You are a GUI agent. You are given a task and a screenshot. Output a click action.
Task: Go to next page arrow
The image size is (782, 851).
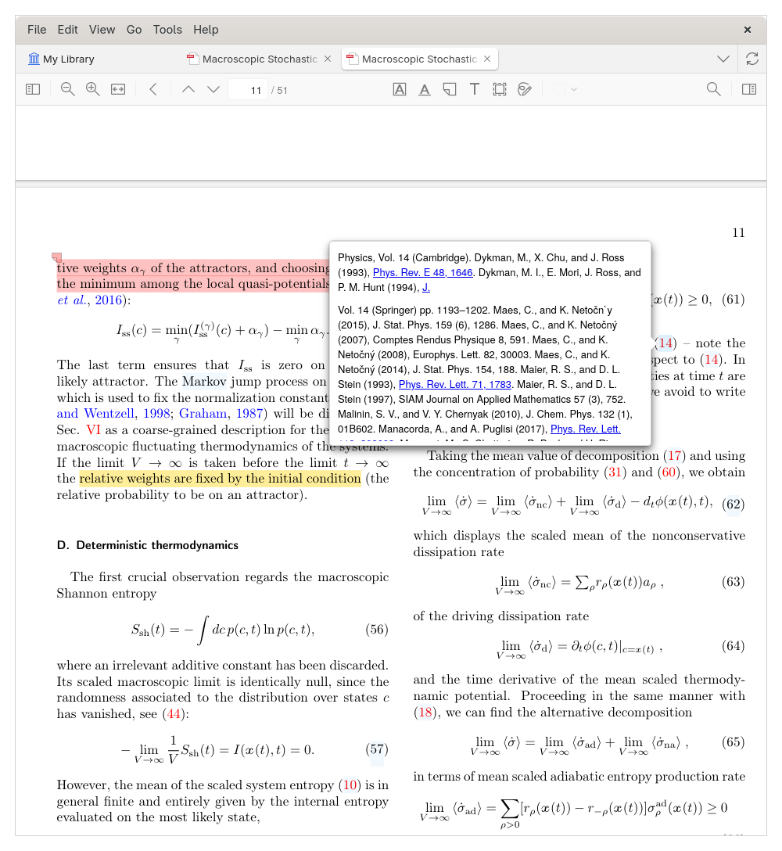(213, 89)
